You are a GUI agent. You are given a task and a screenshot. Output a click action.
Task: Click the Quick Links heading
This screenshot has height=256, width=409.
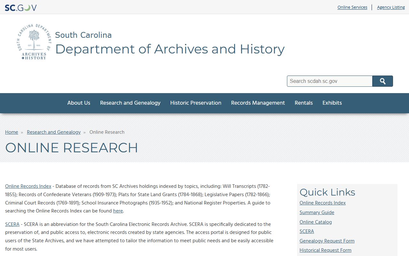[x=327, y=192]
